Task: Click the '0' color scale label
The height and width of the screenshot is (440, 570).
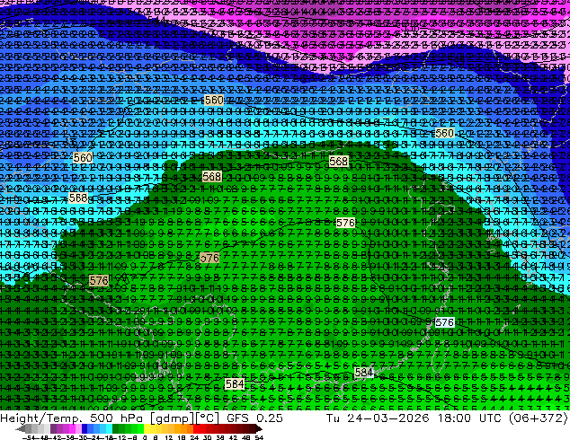Action: [145, 437]
